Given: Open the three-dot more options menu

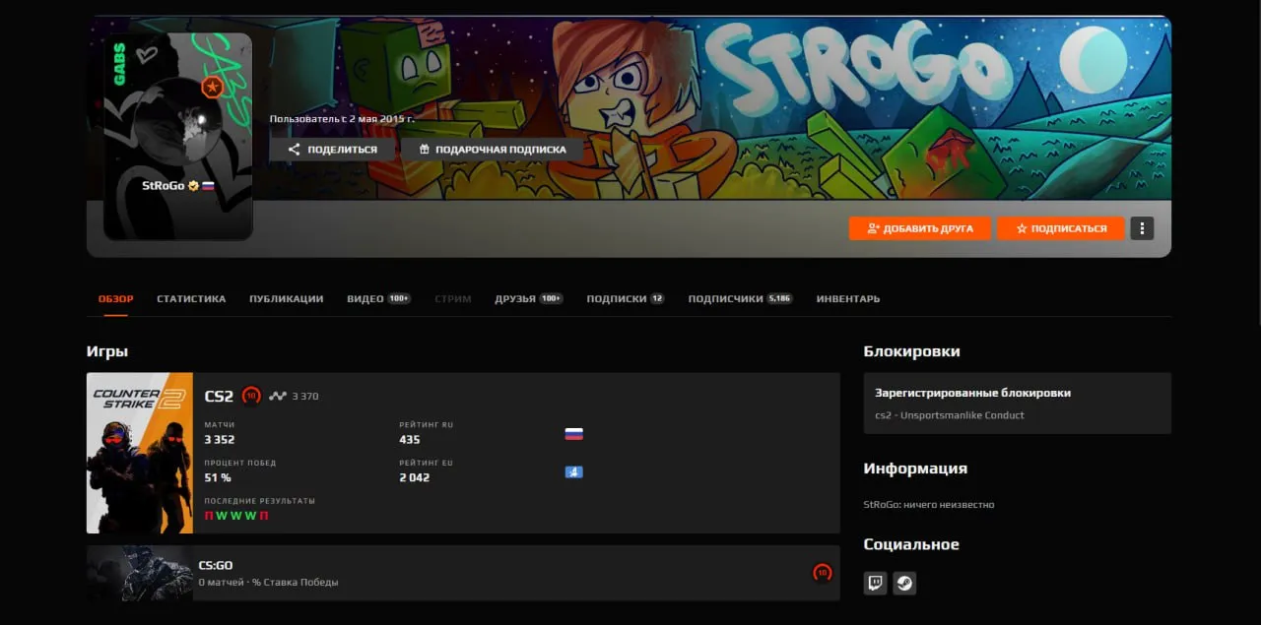Looking at the screenshot, I should click(x=1142, y=228).
